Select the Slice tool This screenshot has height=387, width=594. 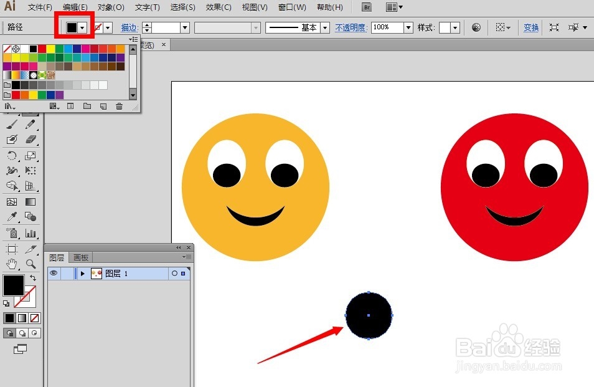(x=31, y=249)
